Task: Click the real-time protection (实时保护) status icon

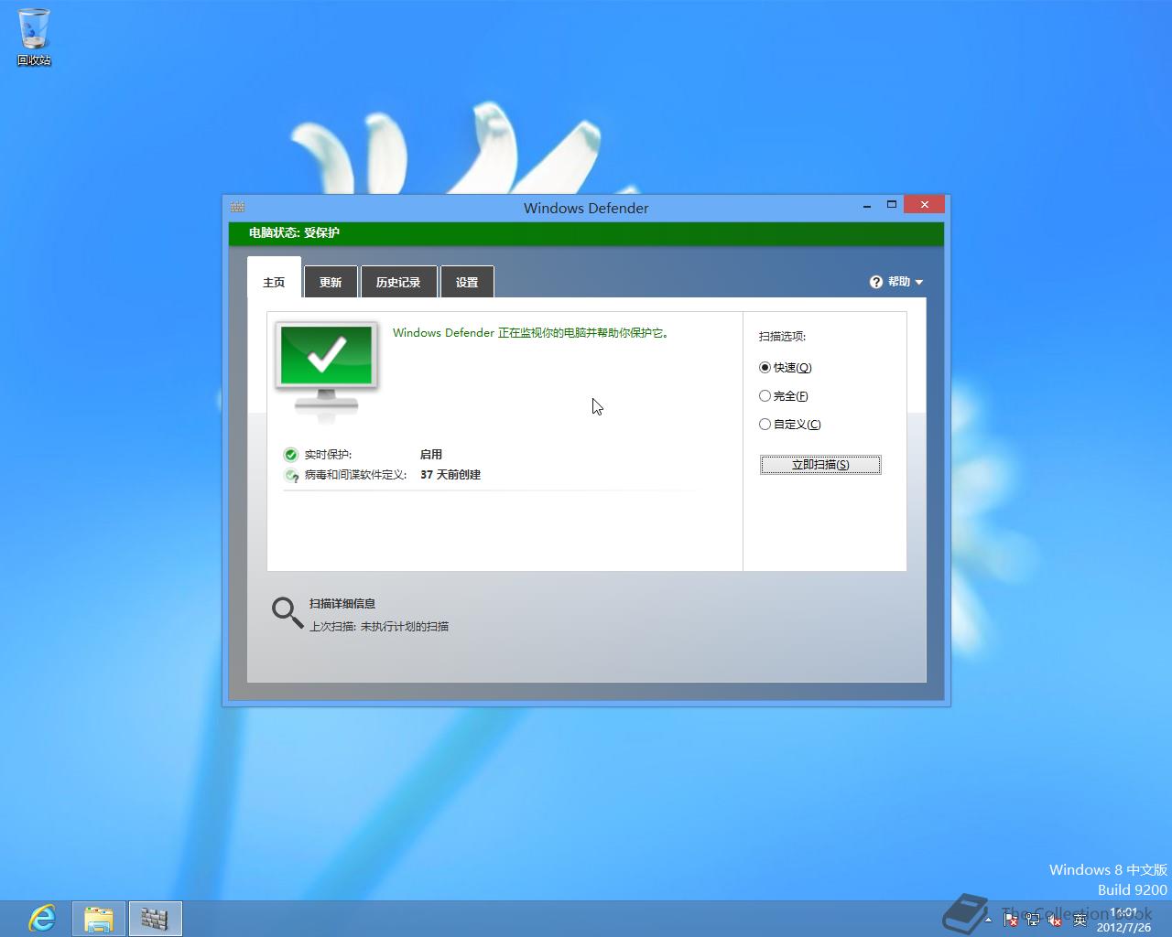Action: [291, 455]
